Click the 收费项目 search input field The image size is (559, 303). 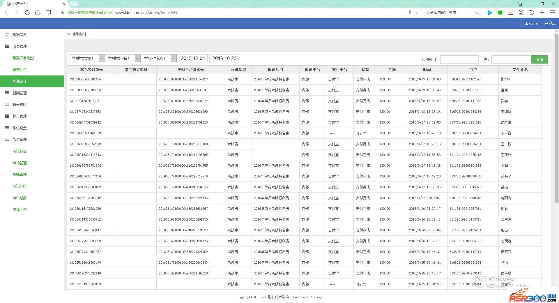coord(459,59)
